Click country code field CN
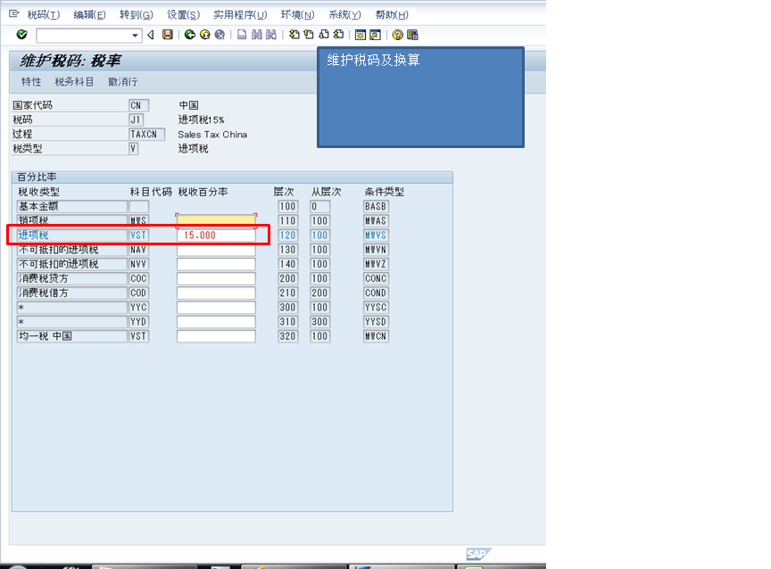This screenshot has width=771, height=569. click(x=138, y=105)
